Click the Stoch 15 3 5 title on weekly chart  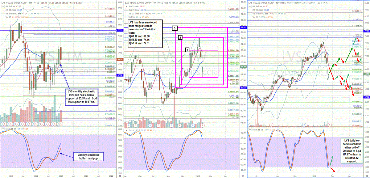[x=134, y=130]
